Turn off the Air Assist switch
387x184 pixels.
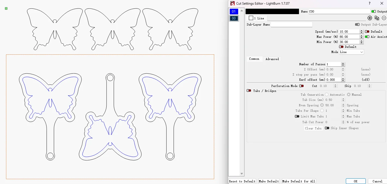(x=367, y=37)
